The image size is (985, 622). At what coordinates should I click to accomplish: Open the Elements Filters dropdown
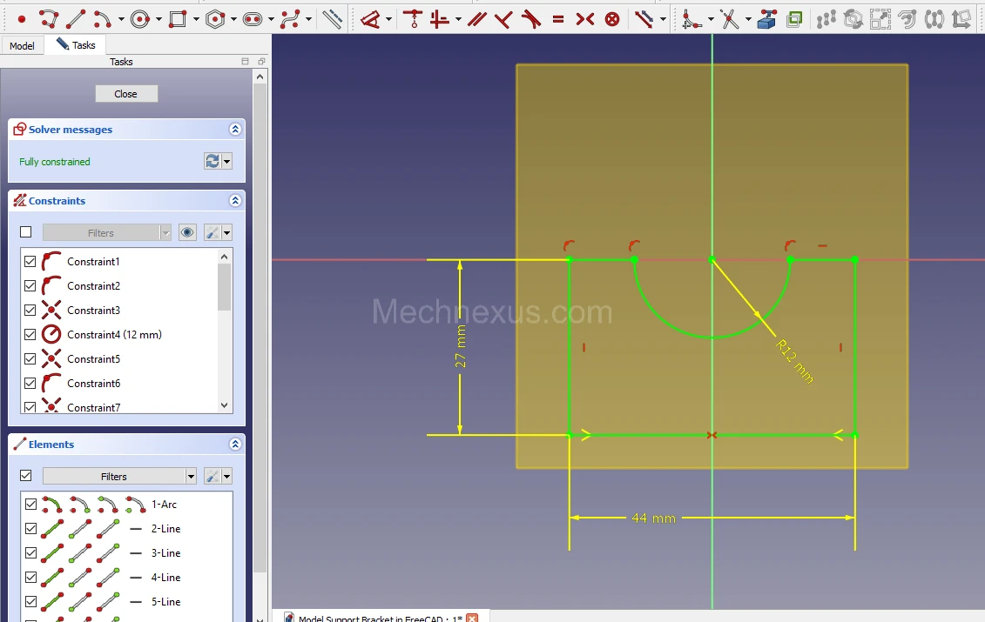(191, 477)
